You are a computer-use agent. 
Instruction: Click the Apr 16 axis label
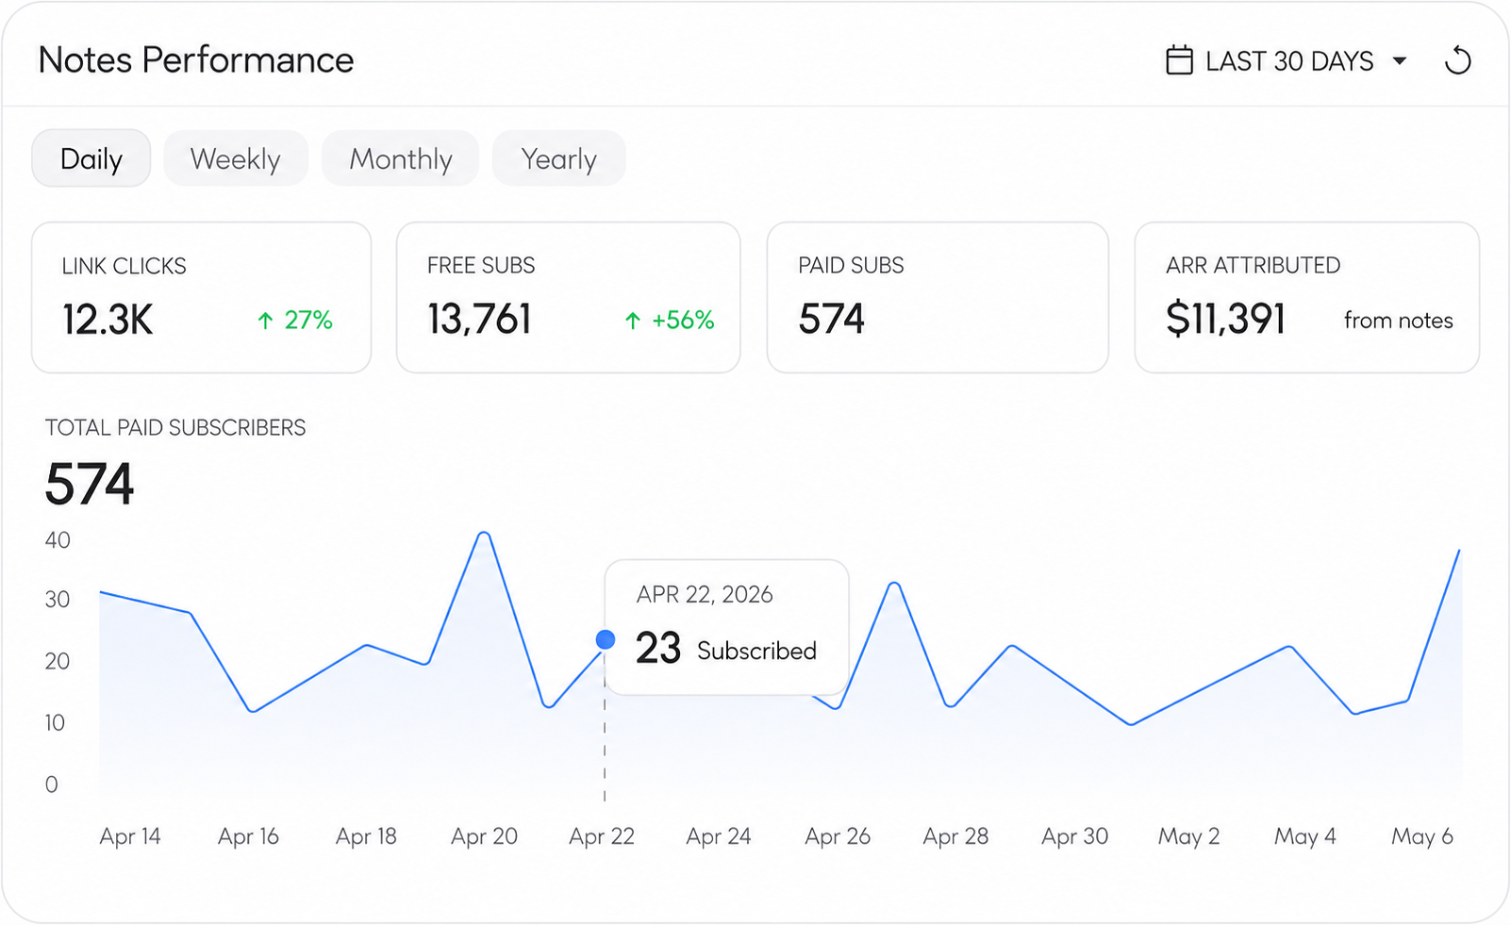[248, 836]
